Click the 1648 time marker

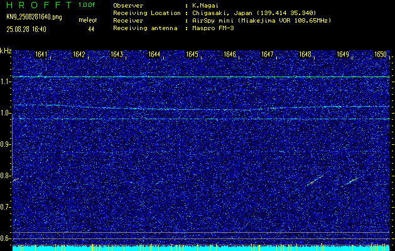click(305, 55)
